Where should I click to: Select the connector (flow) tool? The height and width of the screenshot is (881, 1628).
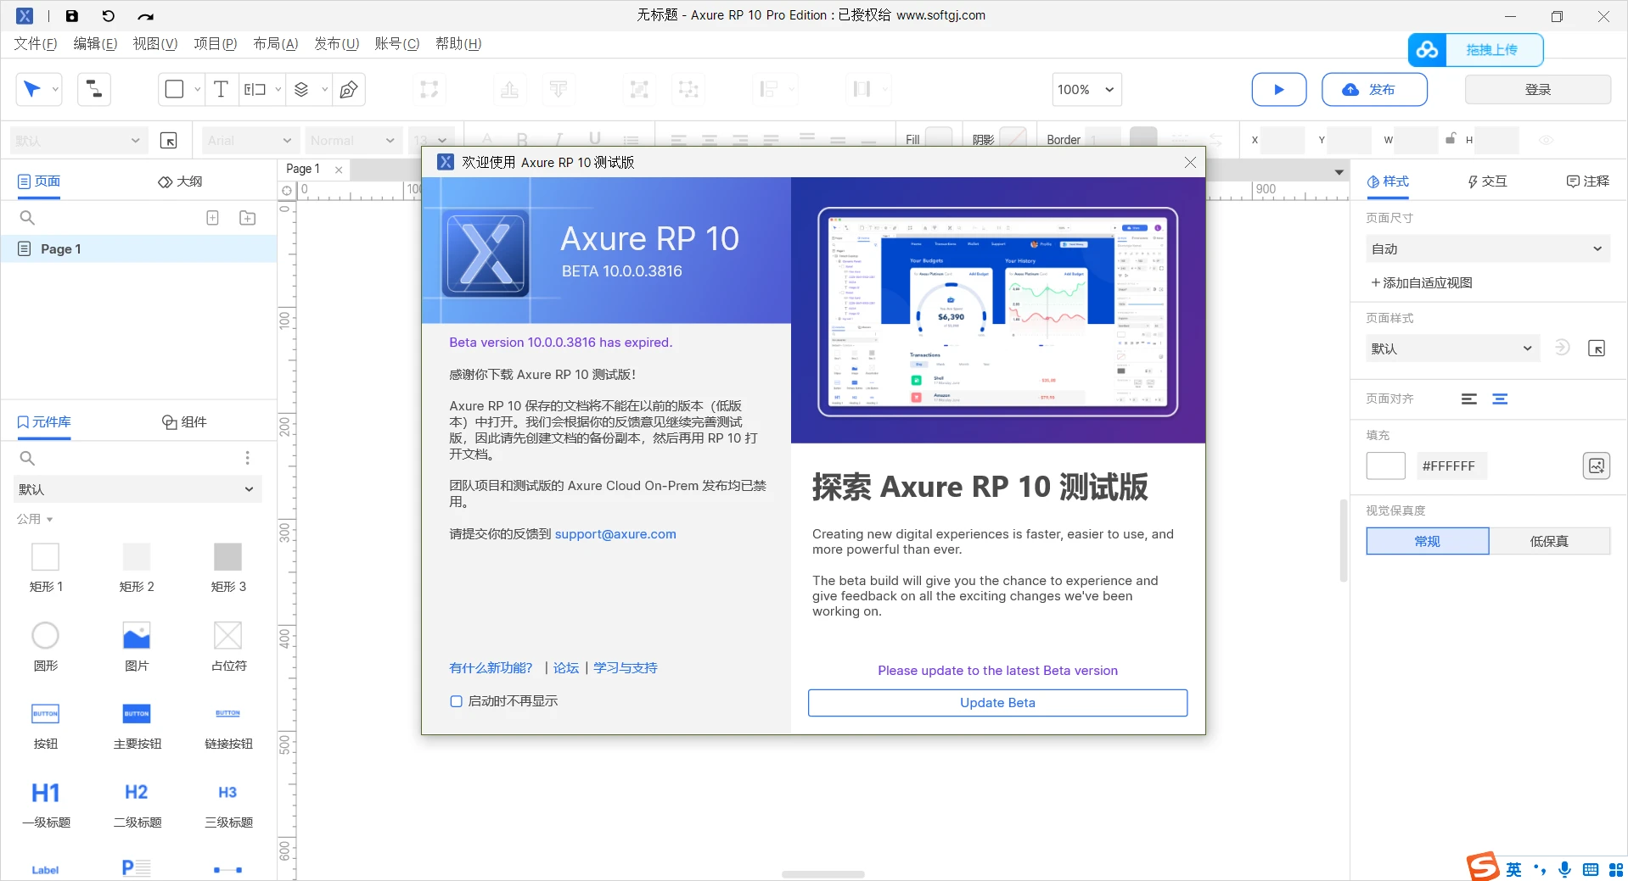click(93, 89)
